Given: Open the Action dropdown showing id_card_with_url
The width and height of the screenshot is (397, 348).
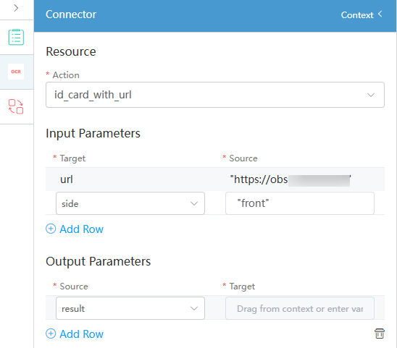Looking at the screenshot, I should click(215, 95).
